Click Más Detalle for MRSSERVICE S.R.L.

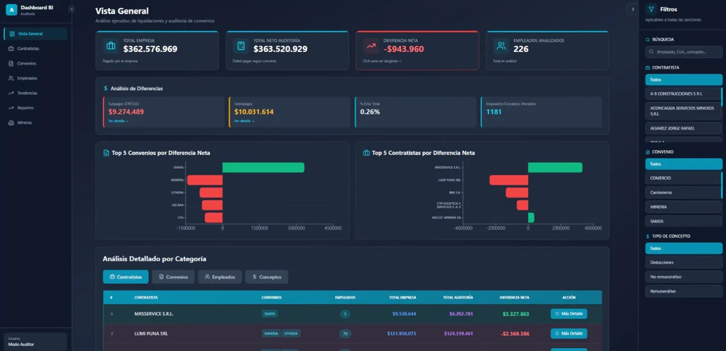[x=569, y=314]
